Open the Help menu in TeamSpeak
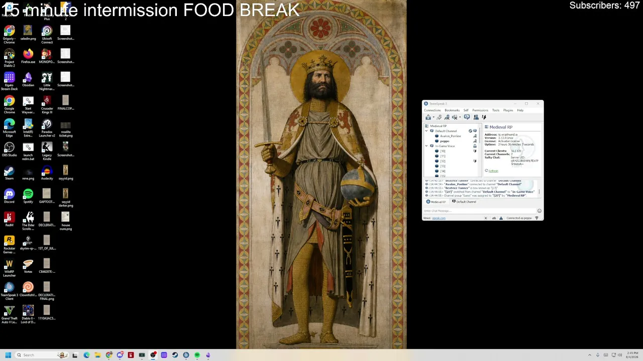The height and width of the screenshot is (361, 643). tap(520, 110)
